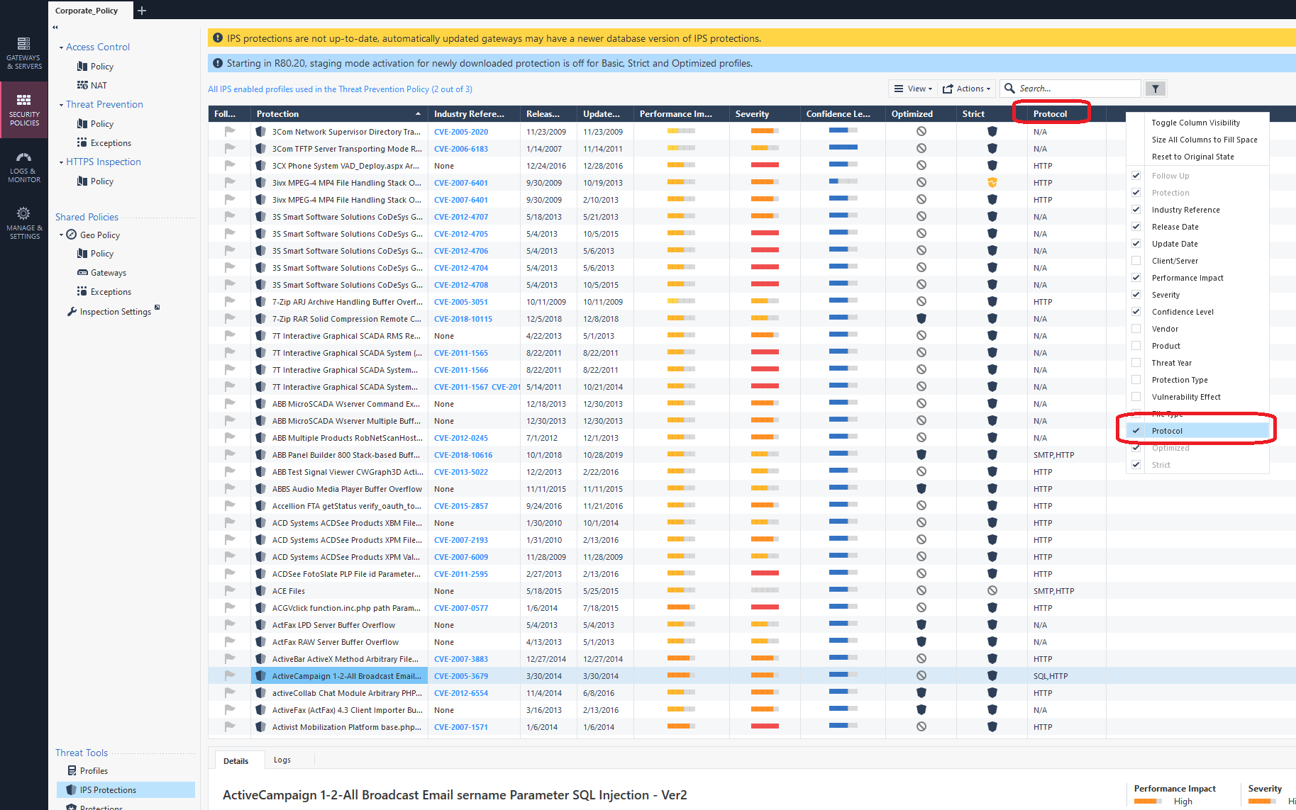Collapse the navigation pane using the double-arrow icon

tap(55, 28)
